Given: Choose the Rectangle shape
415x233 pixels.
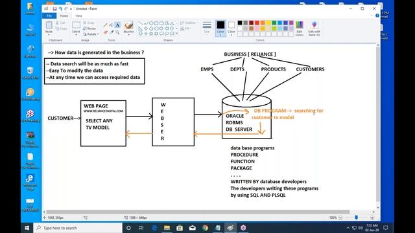Looking at the screenshot, I should [x=156, y=23].
